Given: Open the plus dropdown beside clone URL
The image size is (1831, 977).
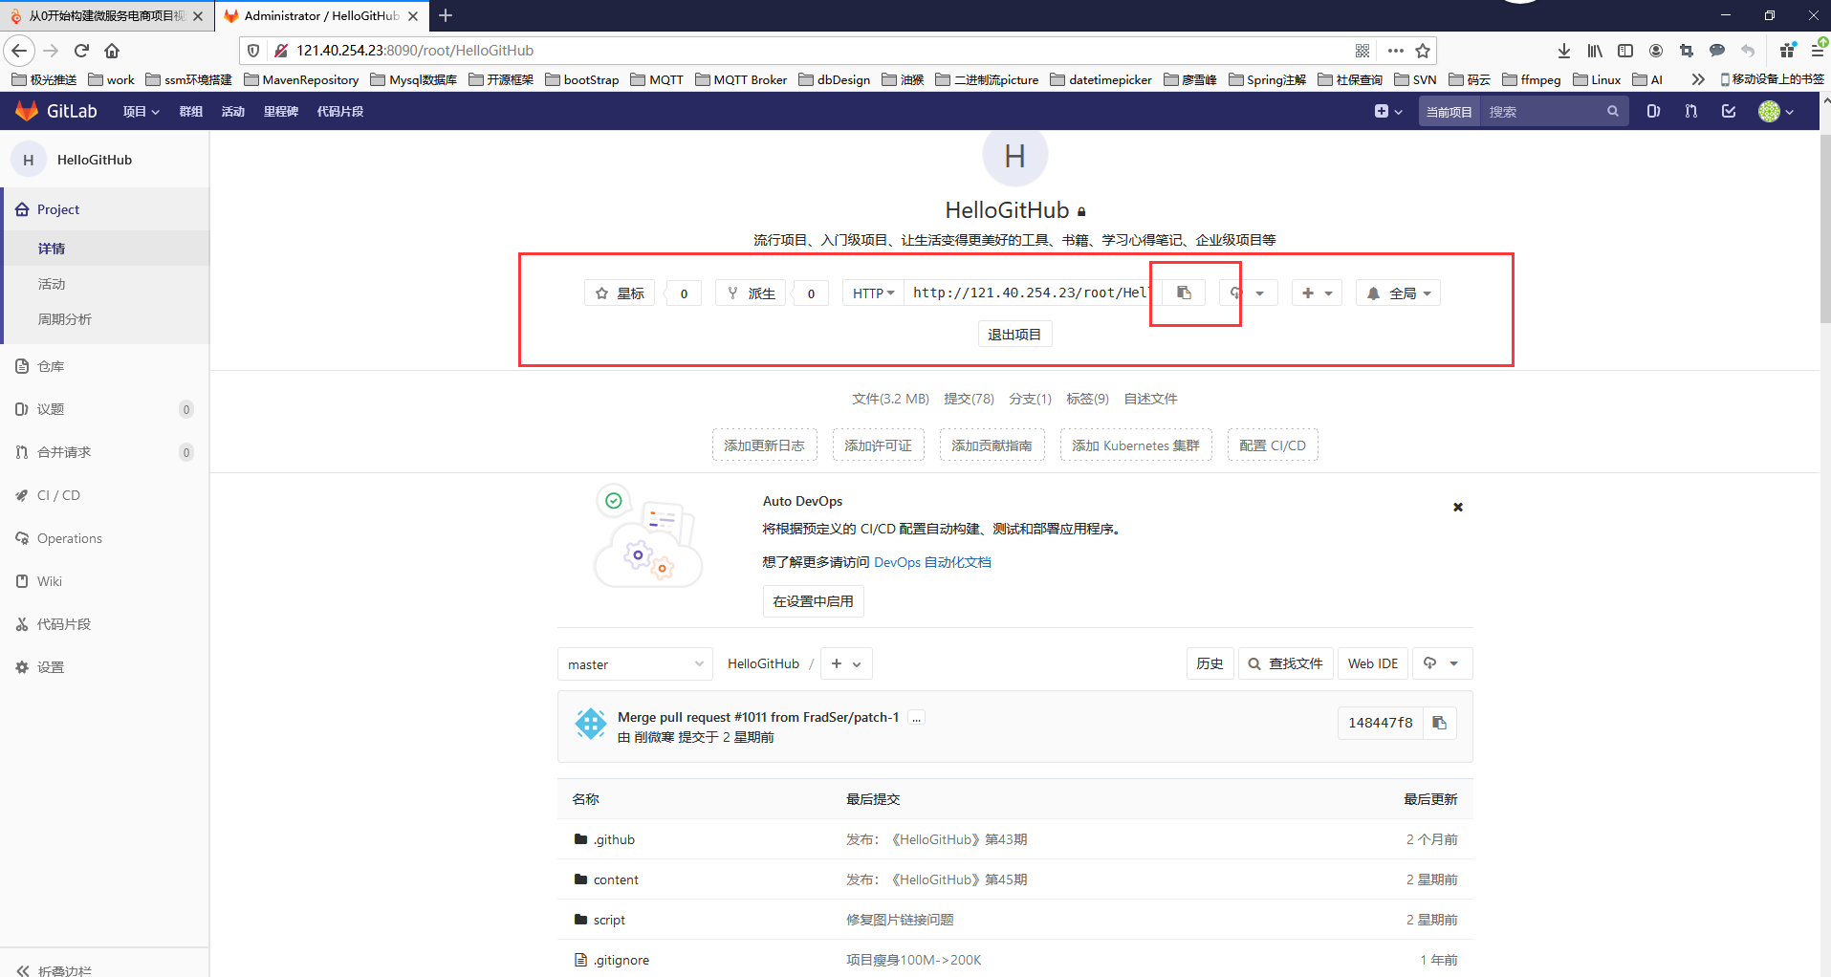Looking at the screenshot, I should (1317, 293).
